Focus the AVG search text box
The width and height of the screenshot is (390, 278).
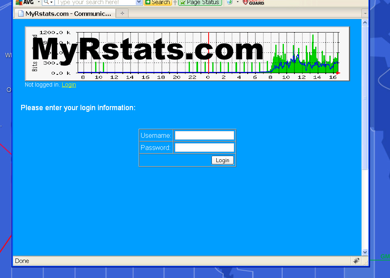coord(95,2)
